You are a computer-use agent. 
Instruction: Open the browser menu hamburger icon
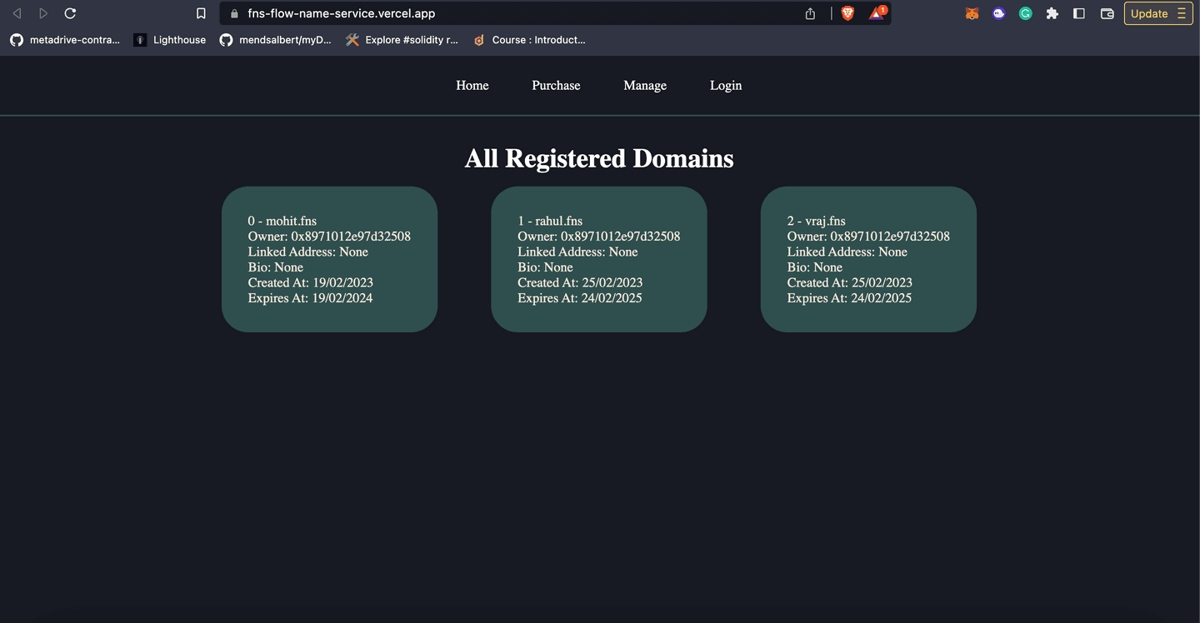point(1182,13)
